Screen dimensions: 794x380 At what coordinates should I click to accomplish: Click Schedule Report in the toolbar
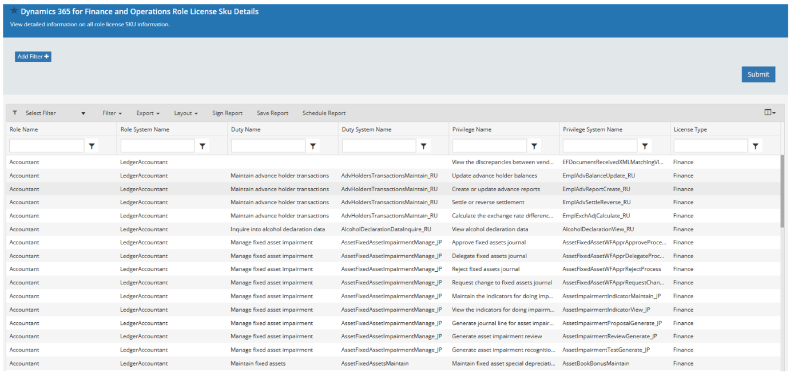click(324, 113)
